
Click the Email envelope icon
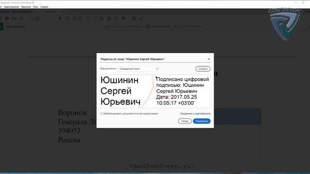(14, 18)
